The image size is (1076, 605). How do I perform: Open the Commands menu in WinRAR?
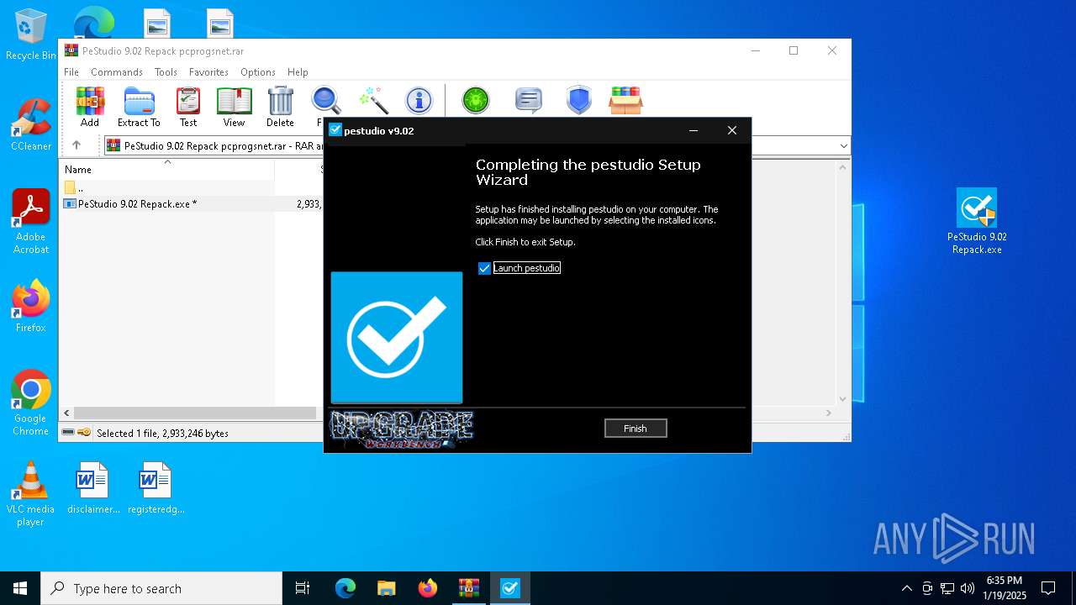click(x=117, y=72)
